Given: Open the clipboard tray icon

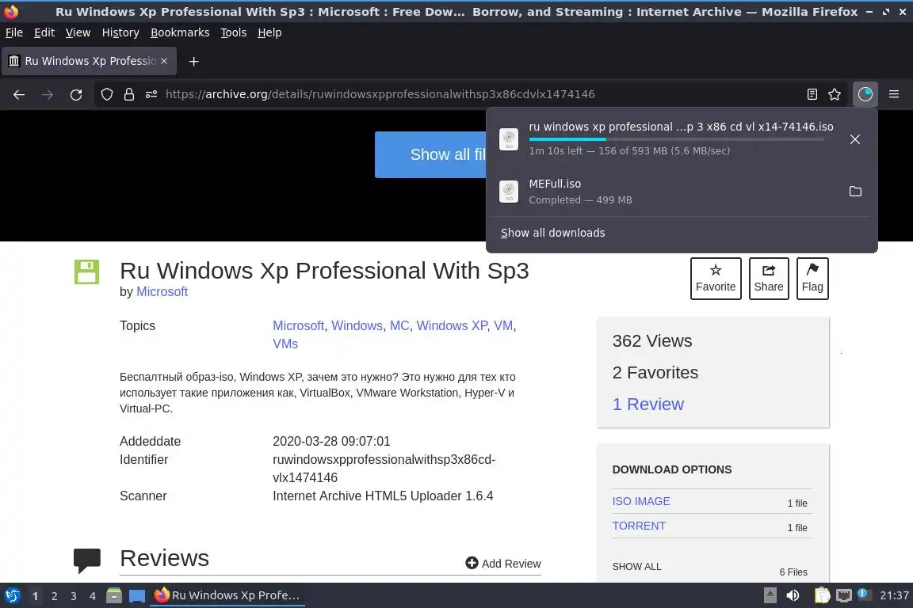Looking at the screenshot, I should pos(822,596).
